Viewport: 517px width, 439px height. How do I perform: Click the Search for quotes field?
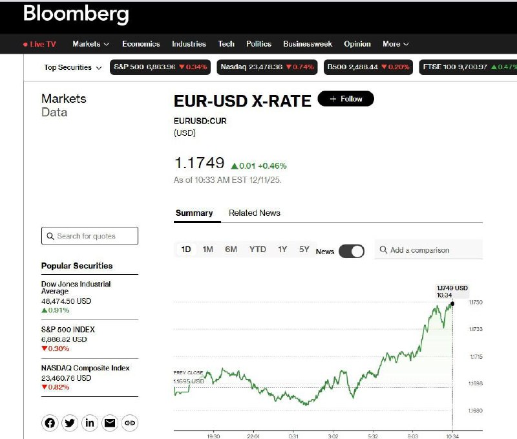point(90,236)
